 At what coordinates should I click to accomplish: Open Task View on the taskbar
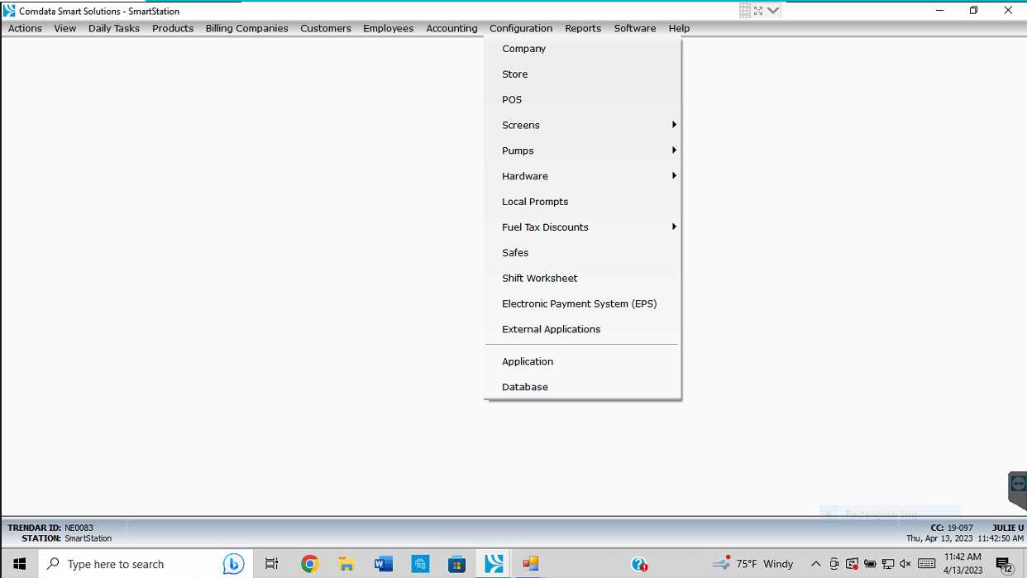click(x=271, y=564)
